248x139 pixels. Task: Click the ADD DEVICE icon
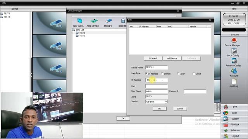94,21
